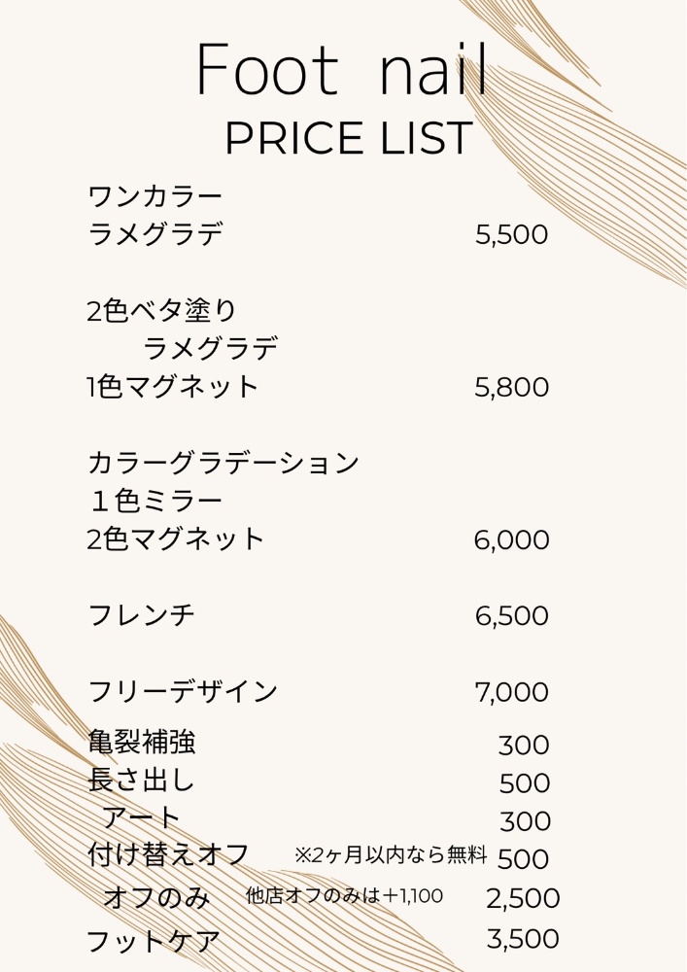Select the ワンカラー menu entry
The height and width of the screenshot is (972, 687).
coord(155,196)
